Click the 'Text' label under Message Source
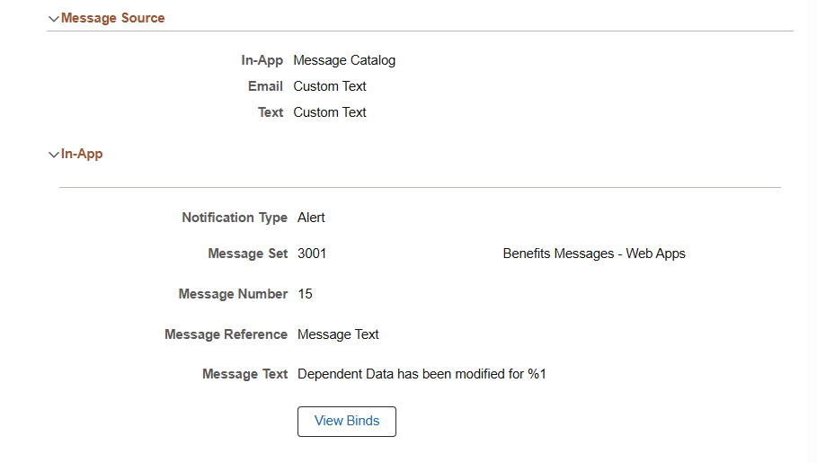This screenshot has width=817, height=463. coord(271,112)
